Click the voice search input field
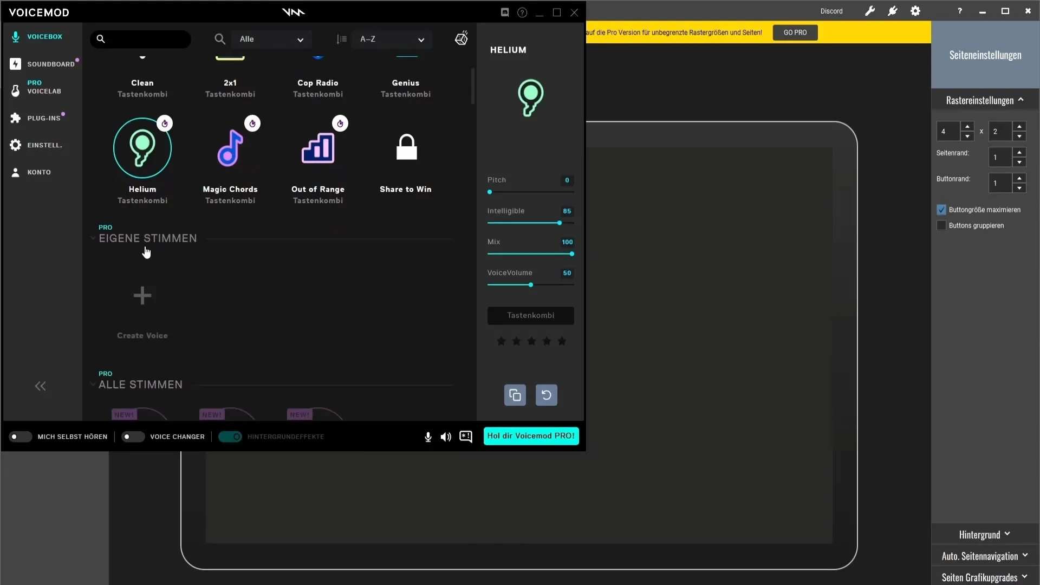This screenshot has width=1040, height=585. [x=141, y=39]
